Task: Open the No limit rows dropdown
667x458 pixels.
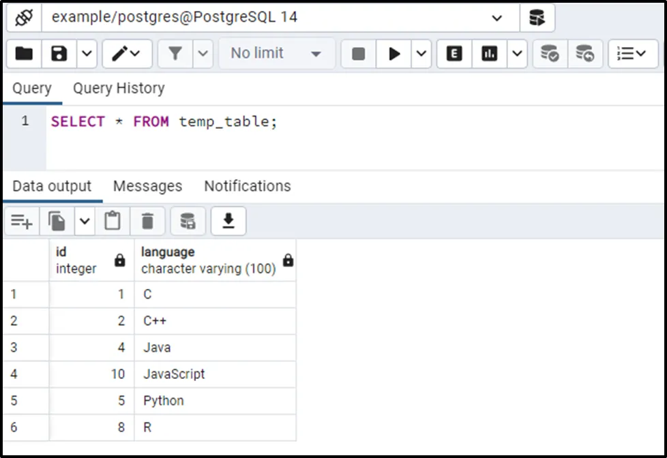Action: 276,54
